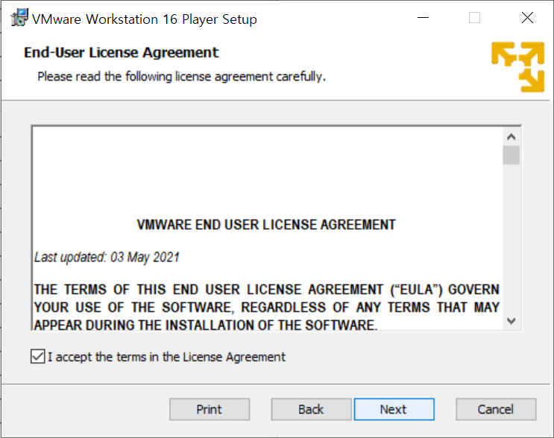The height and width of the screenshot is (438, 554).
Task: Print the license agreement
Action: (x=210, y=410)
